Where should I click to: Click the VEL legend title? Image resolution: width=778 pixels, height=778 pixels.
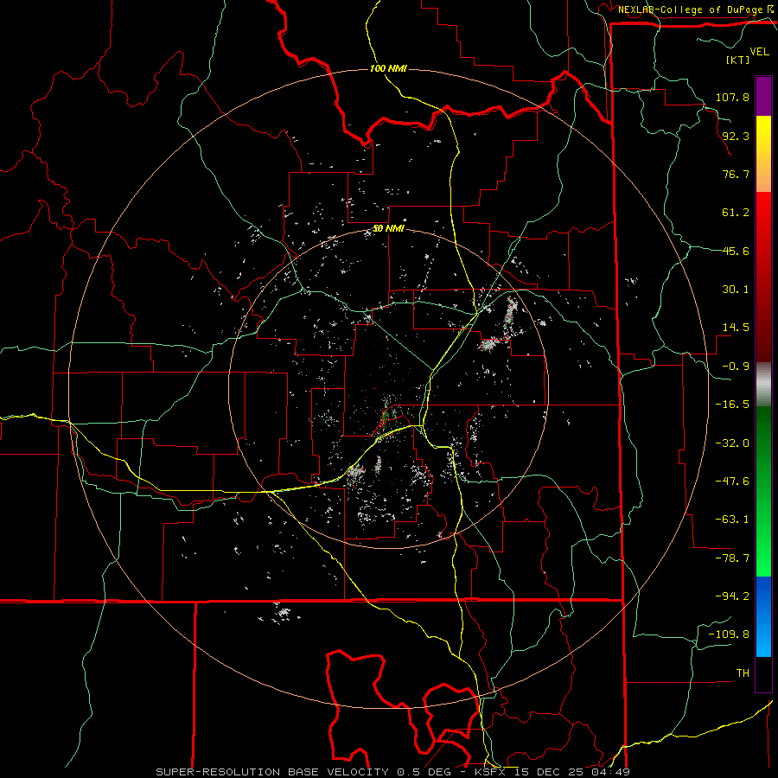[759, 52]
